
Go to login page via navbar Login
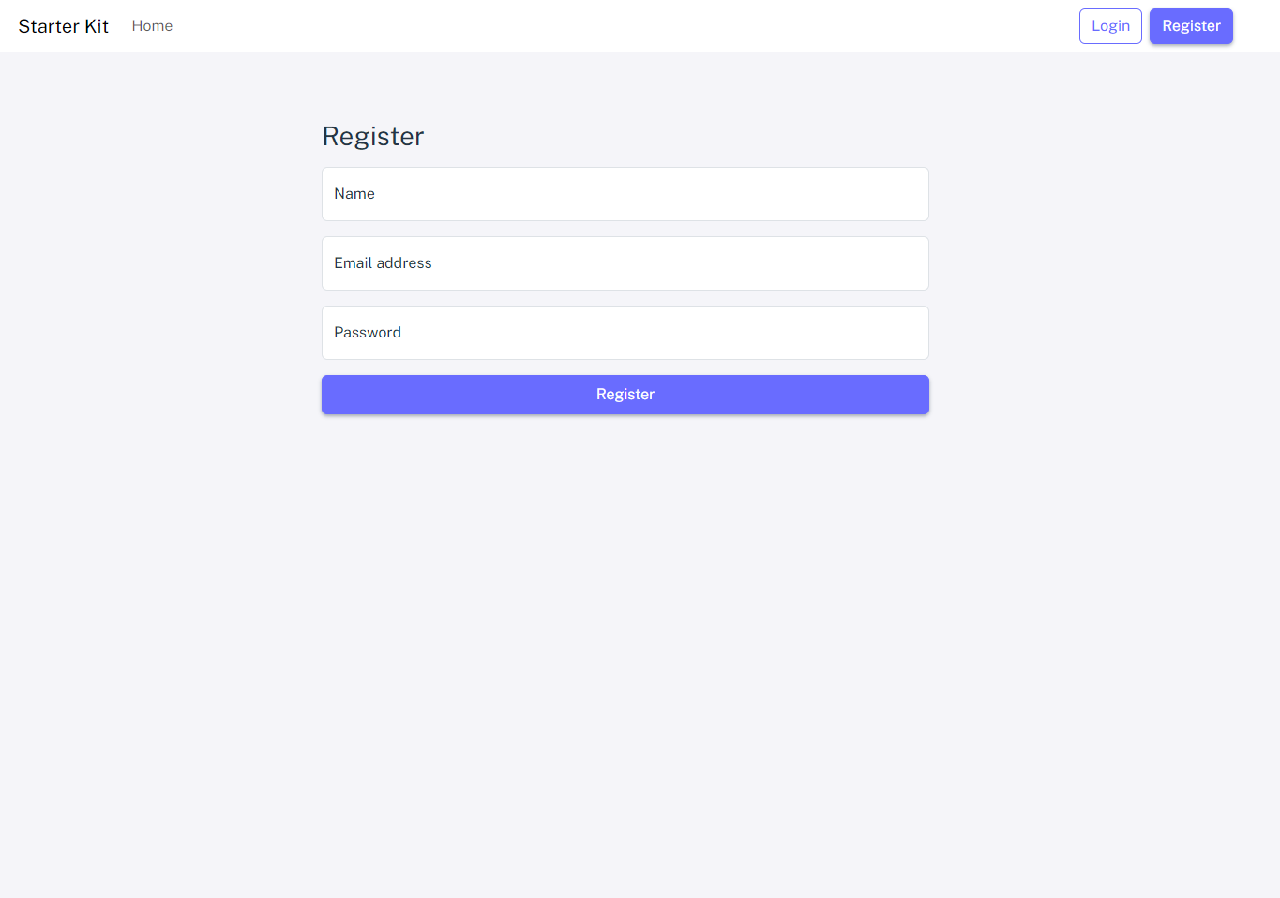coord(1110,26)
